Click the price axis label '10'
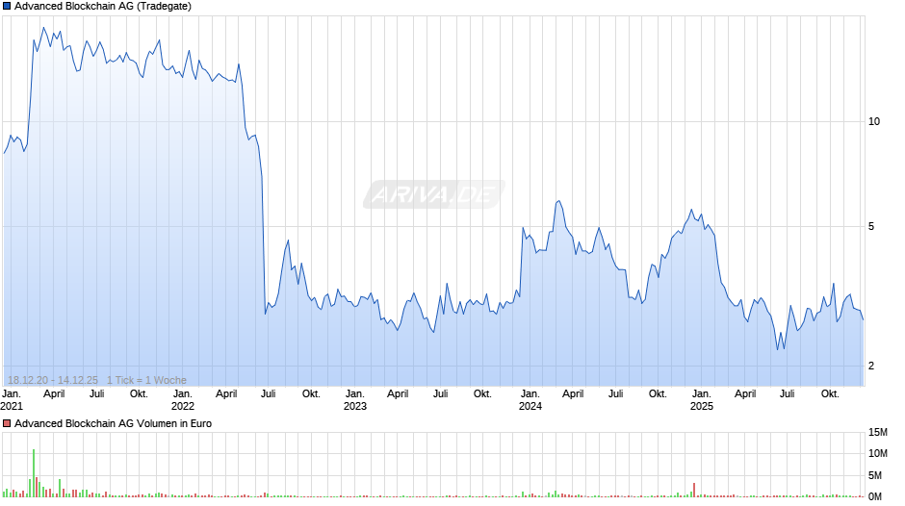 point(874,121)
